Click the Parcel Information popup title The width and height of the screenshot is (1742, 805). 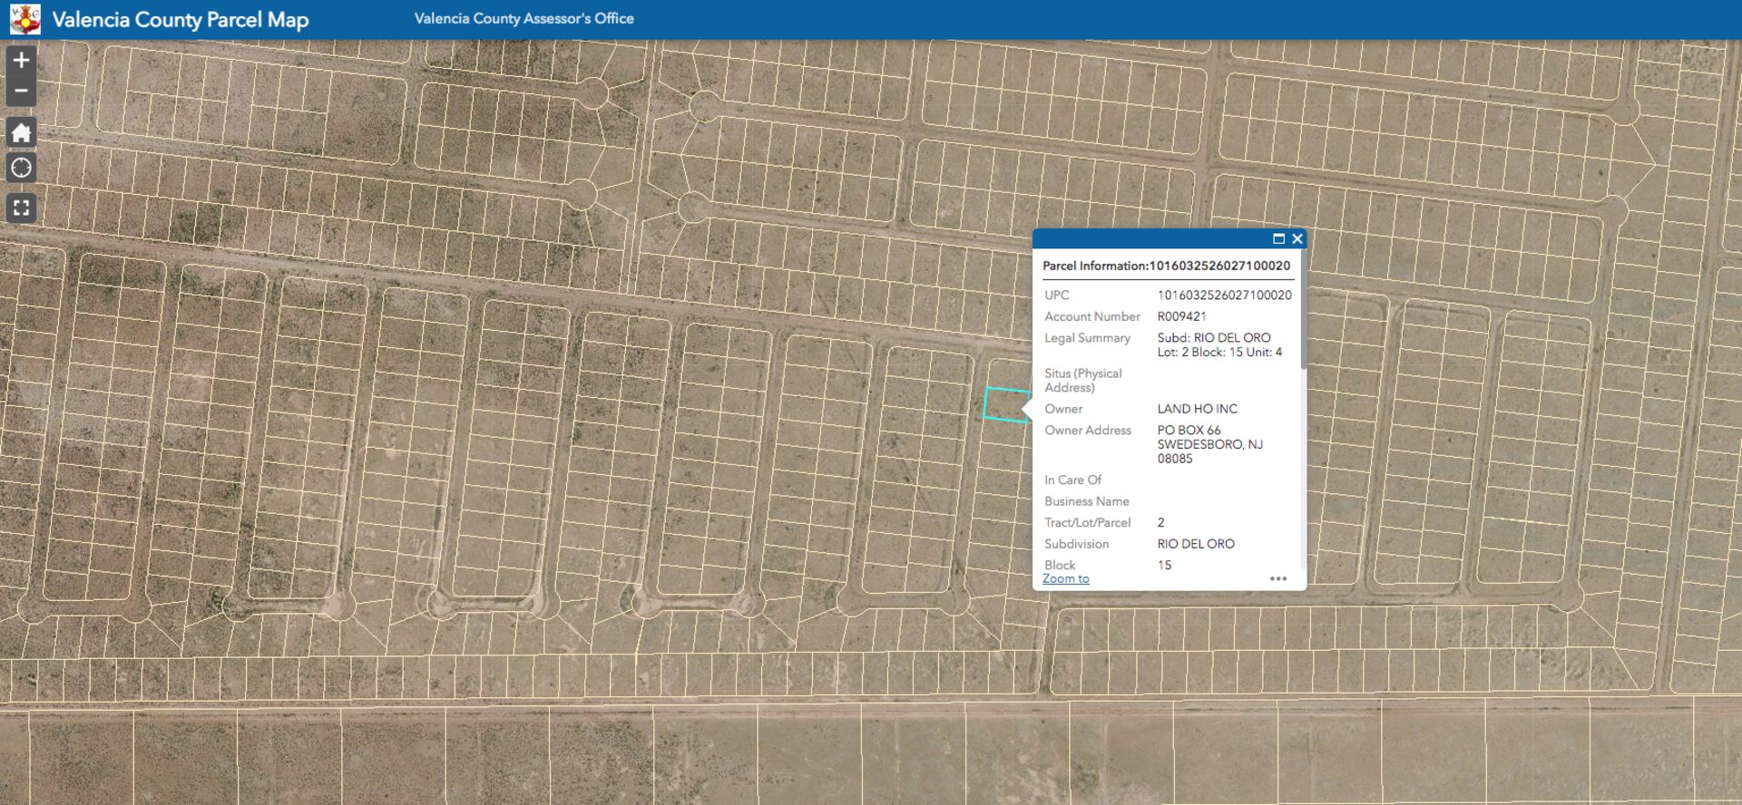pos(1166,266)
